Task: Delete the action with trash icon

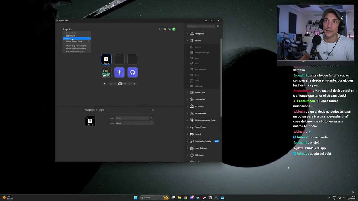Action: [152, 110]
